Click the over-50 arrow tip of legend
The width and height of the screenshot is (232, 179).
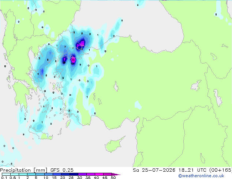tap(116, 175)
